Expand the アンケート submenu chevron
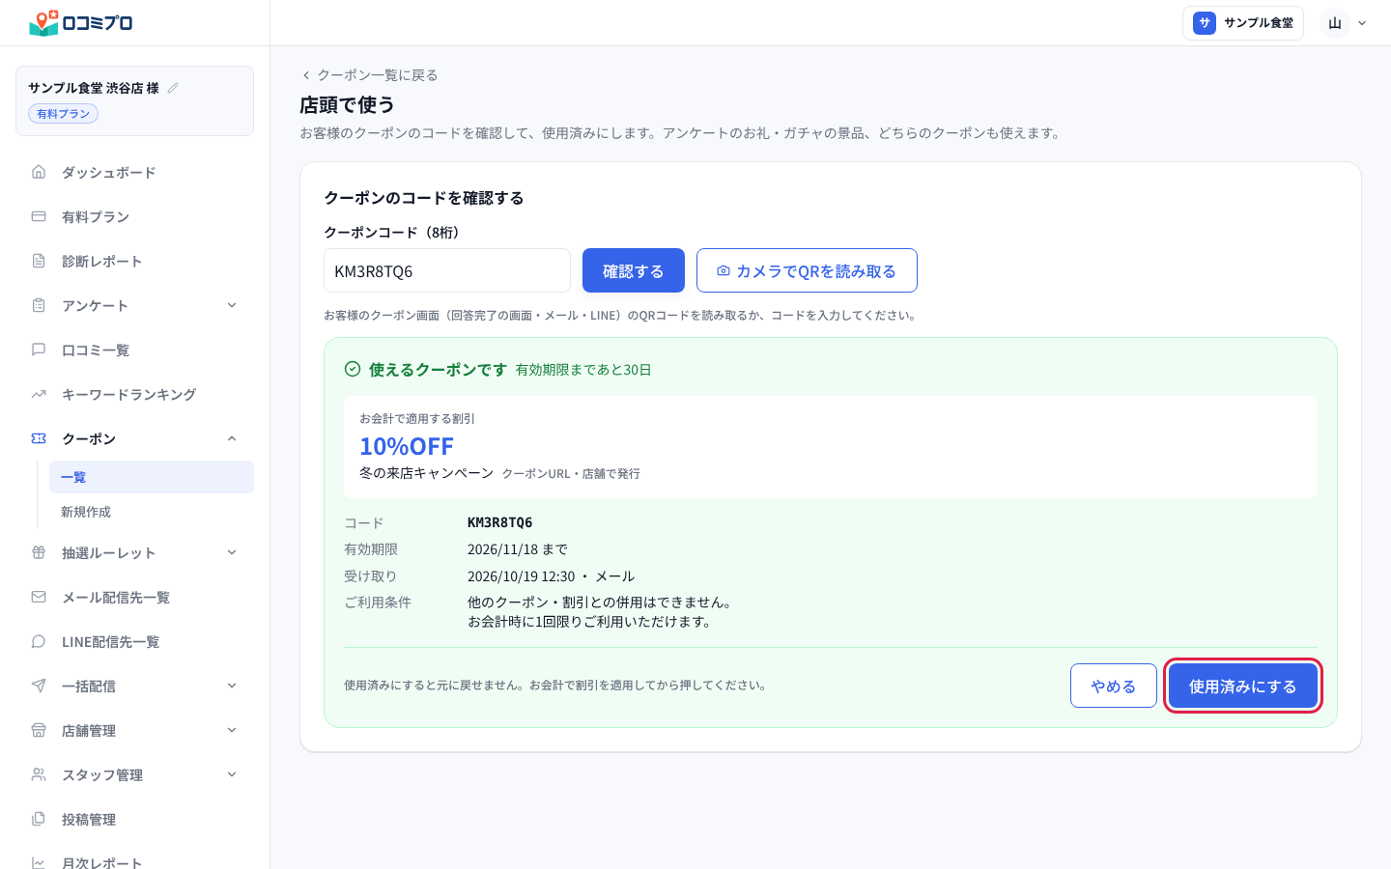Viewport: 1391px width, 869px height. pyautogui.click(x=232, y=305)
